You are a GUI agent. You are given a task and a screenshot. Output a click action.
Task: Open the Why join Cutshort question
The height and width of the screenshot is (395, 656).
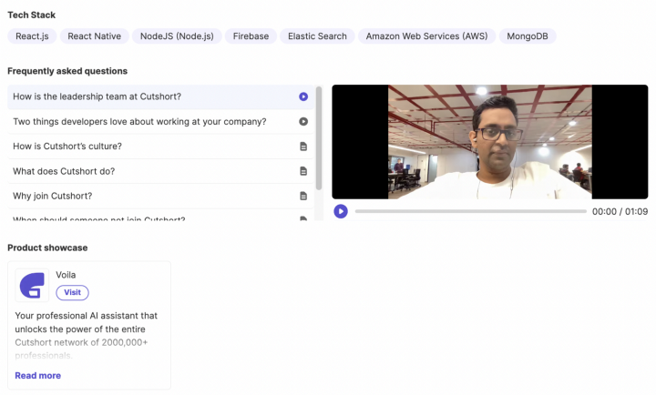160,196
